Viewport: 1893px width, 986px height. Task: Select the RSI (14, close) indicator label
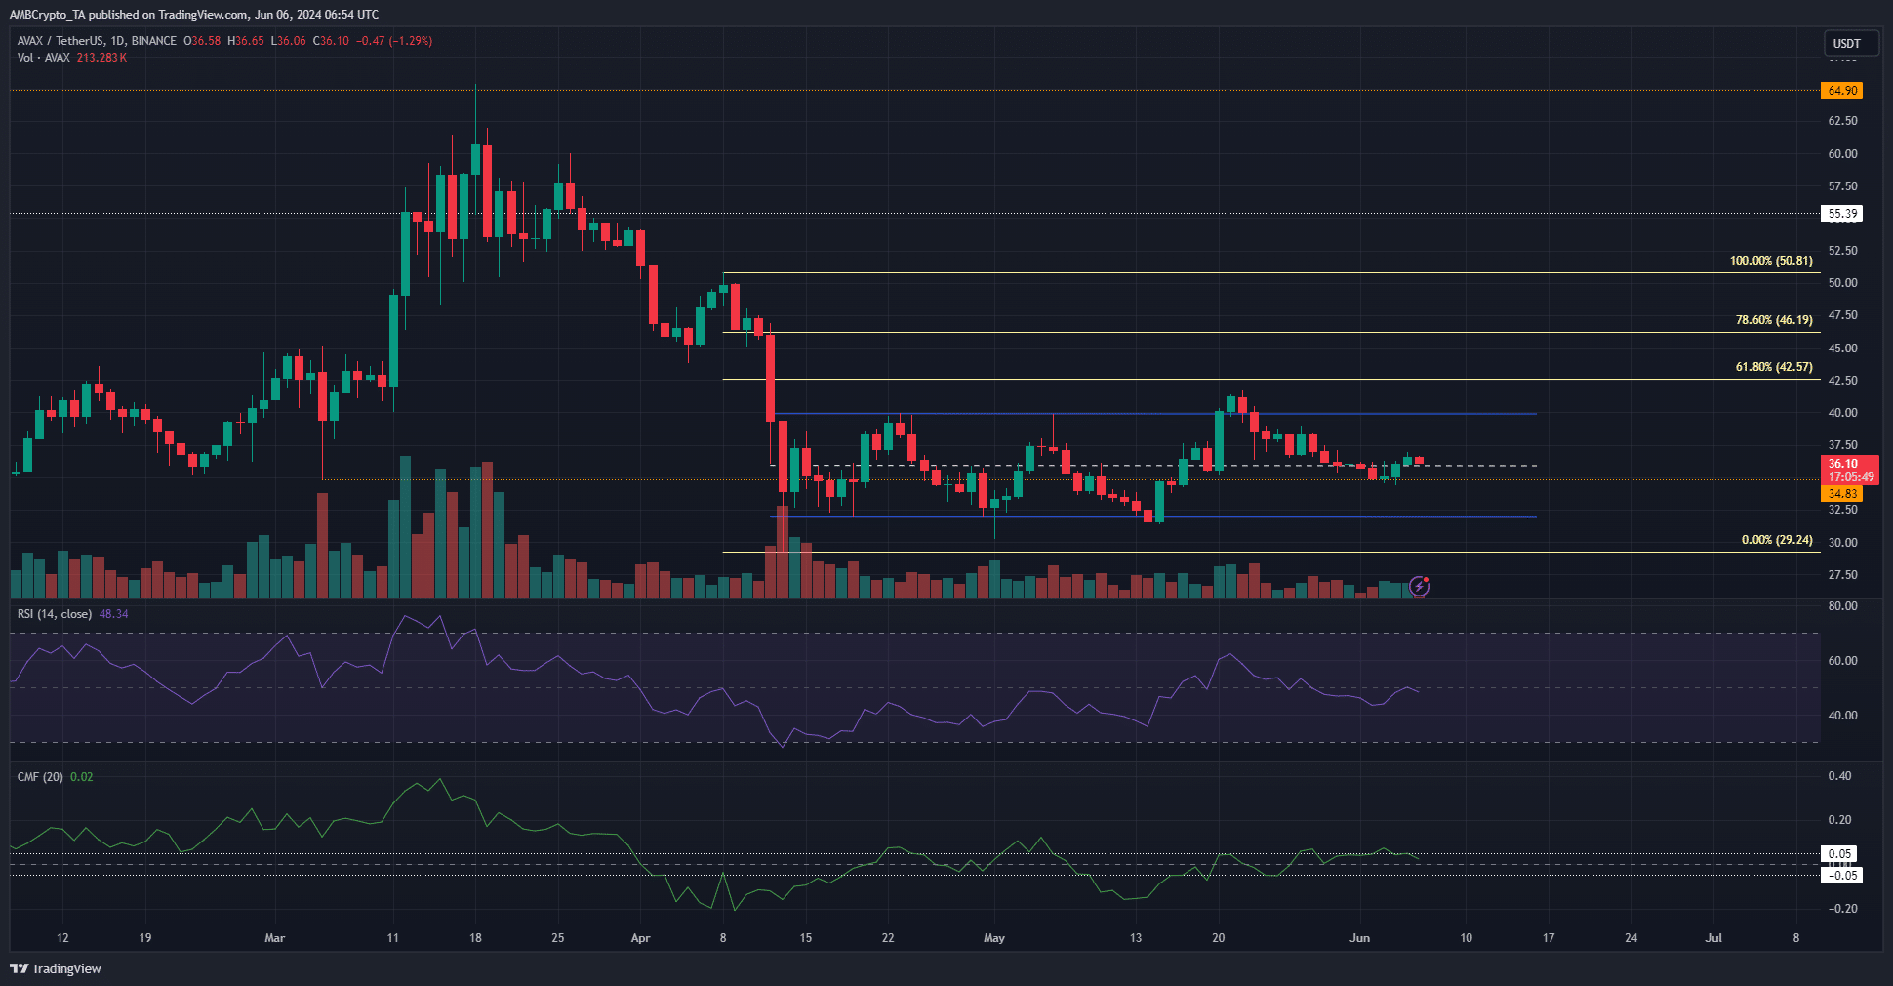point(55,614)
